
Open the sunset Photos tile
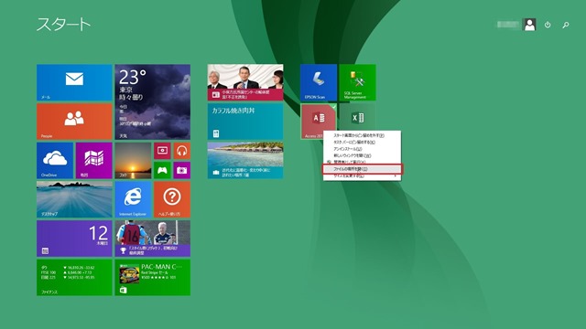[133, 161]
